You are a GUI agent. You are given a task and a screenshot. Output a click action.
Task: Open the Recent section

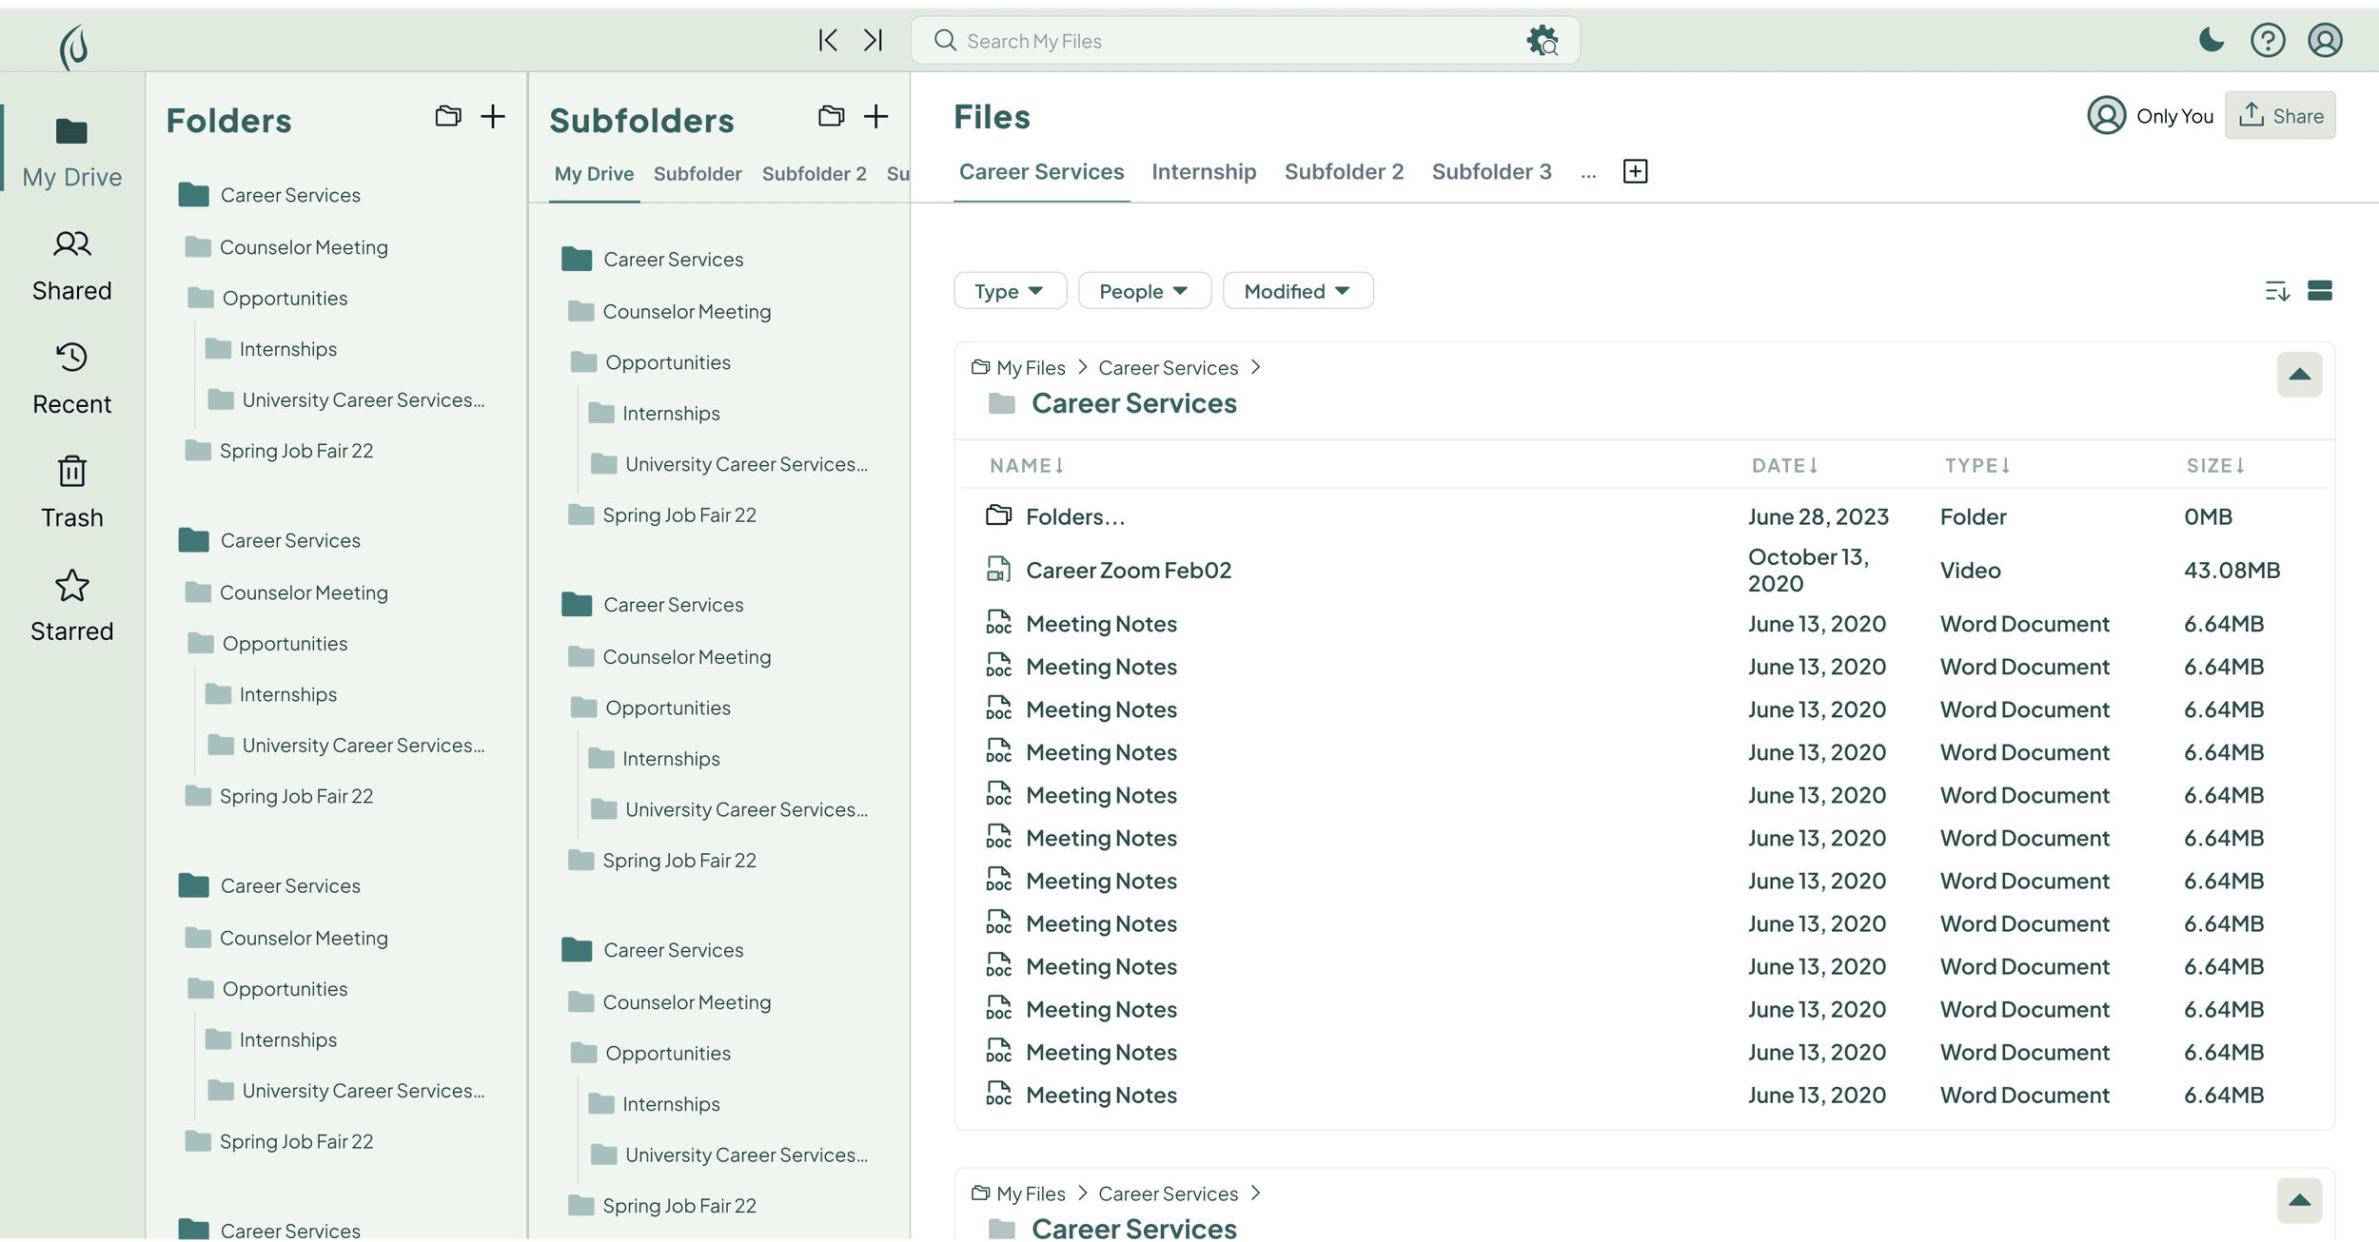72,379
